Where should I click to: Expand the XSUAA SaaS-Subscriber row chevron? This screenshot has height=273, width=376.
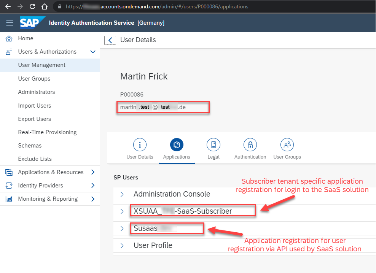click(122, 211)
